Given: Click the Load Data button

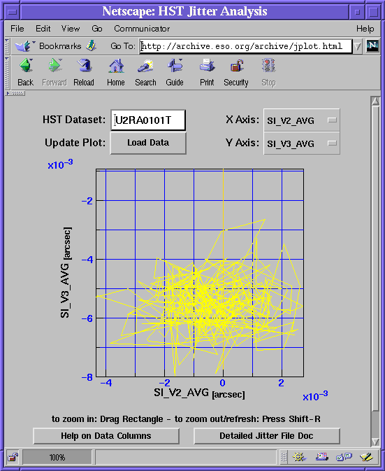Looking at the screenshot, I should [148, 143].
